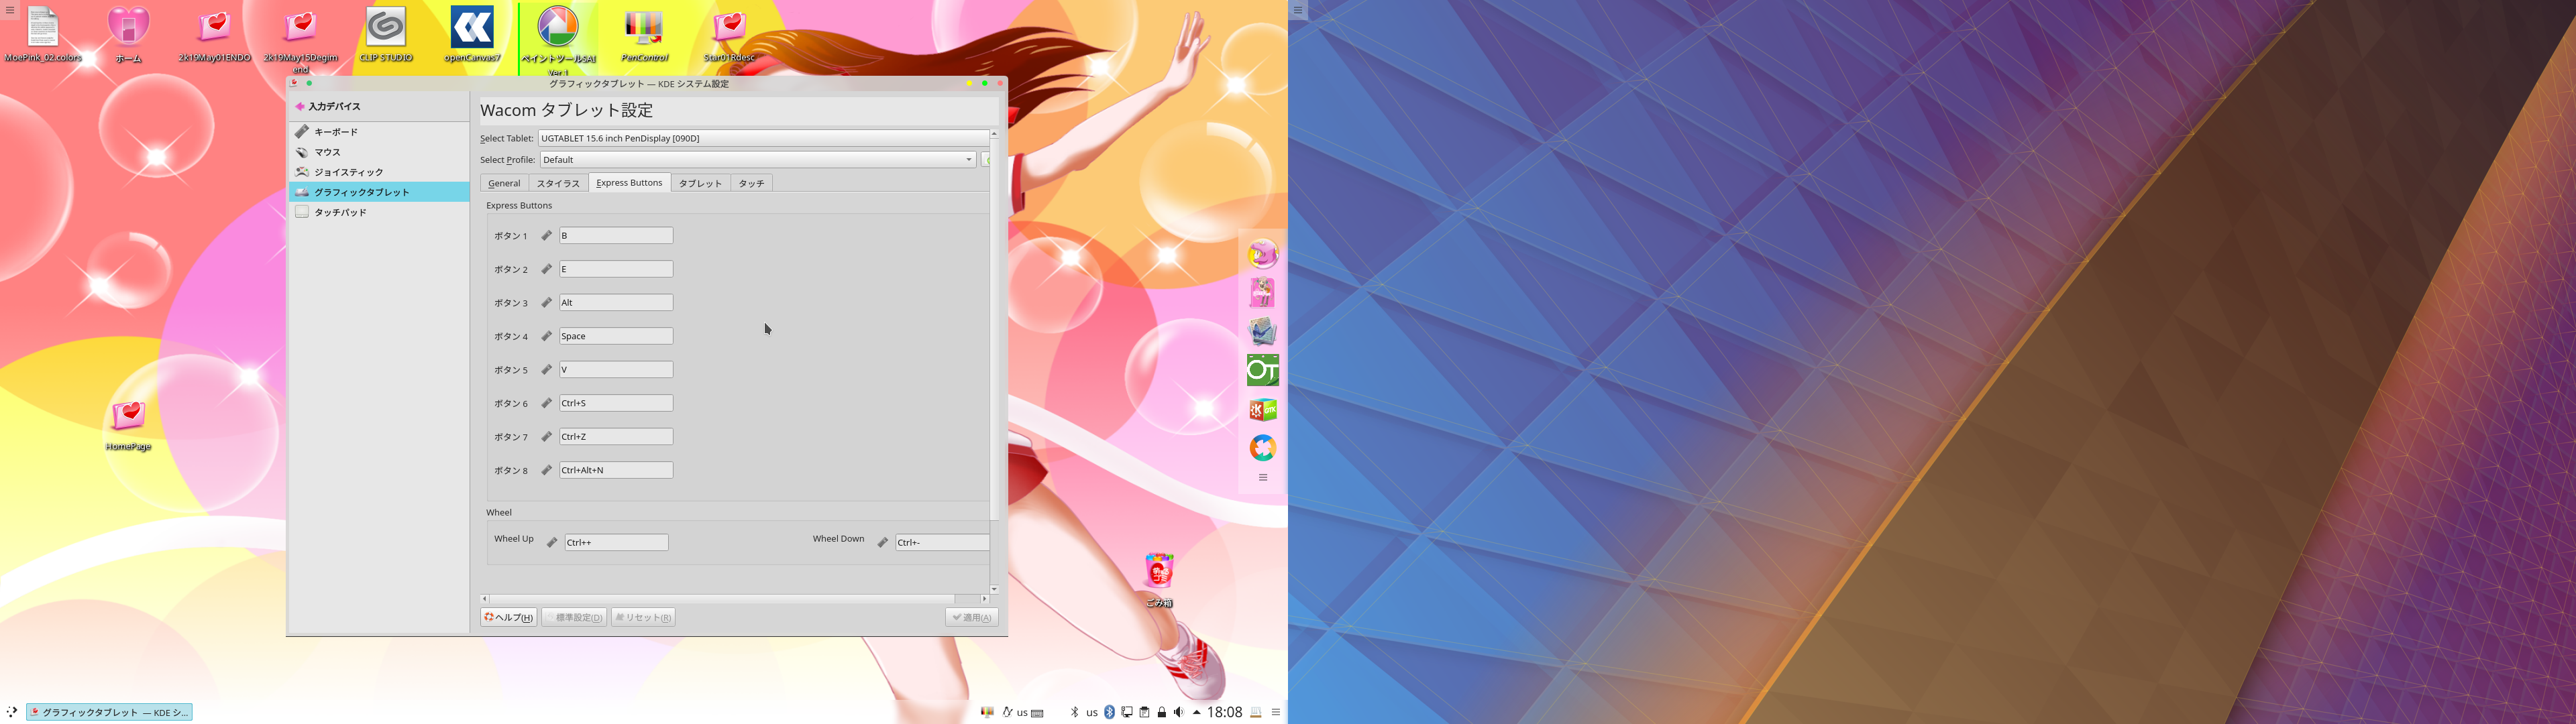
Task: Select タッチパッド in the input devices list
Action: coord(340,212)
